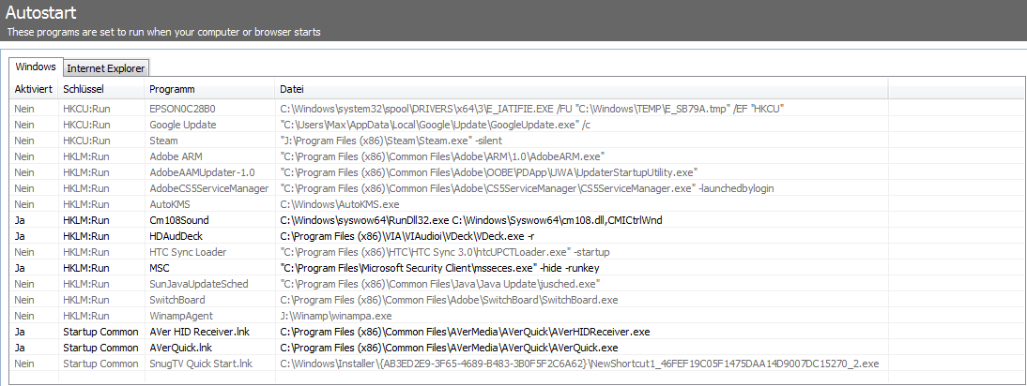Select the EPSON0C28B0 program entry
The width and height of the screenshot is (1027, 386).
point(183,109)
